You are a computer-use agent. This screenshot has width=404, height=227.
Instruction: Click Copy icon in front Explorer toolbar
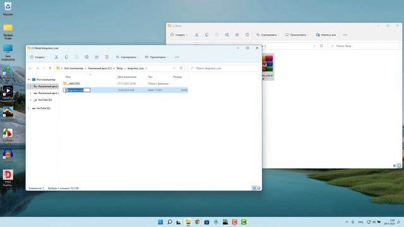(x=66, y=57)
